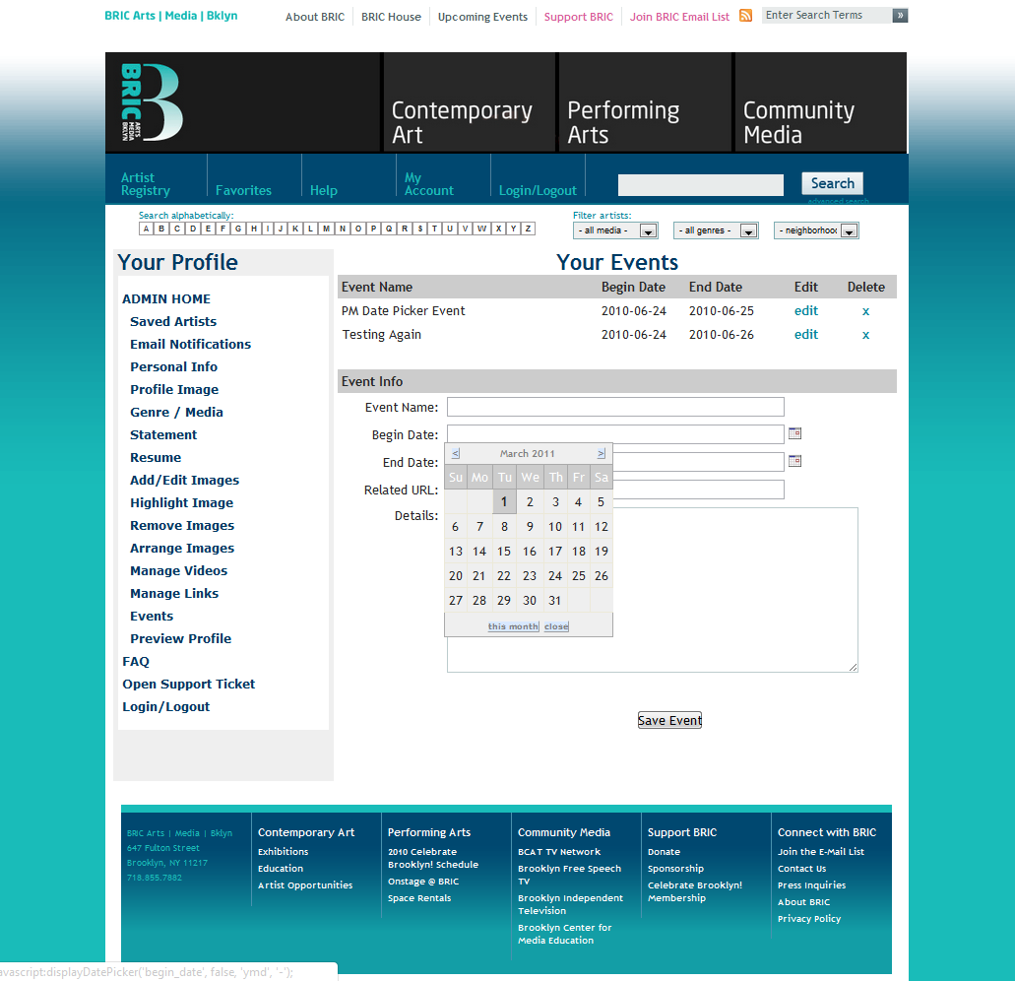Delete the PM Date Picker Event
1015x981 pixels.
point(865,311)
